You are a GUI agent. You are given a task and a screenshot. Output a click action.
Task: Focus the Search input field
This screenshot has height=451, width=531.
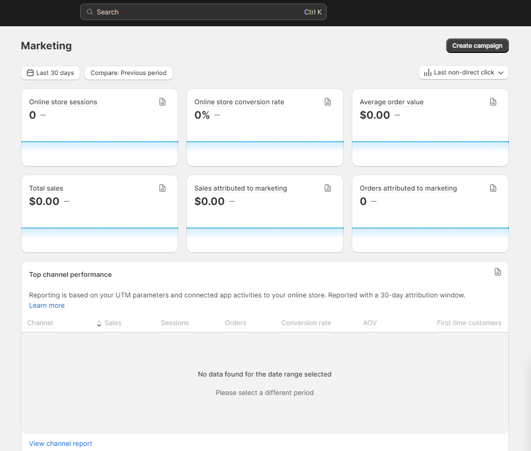(x=203, y=12)
